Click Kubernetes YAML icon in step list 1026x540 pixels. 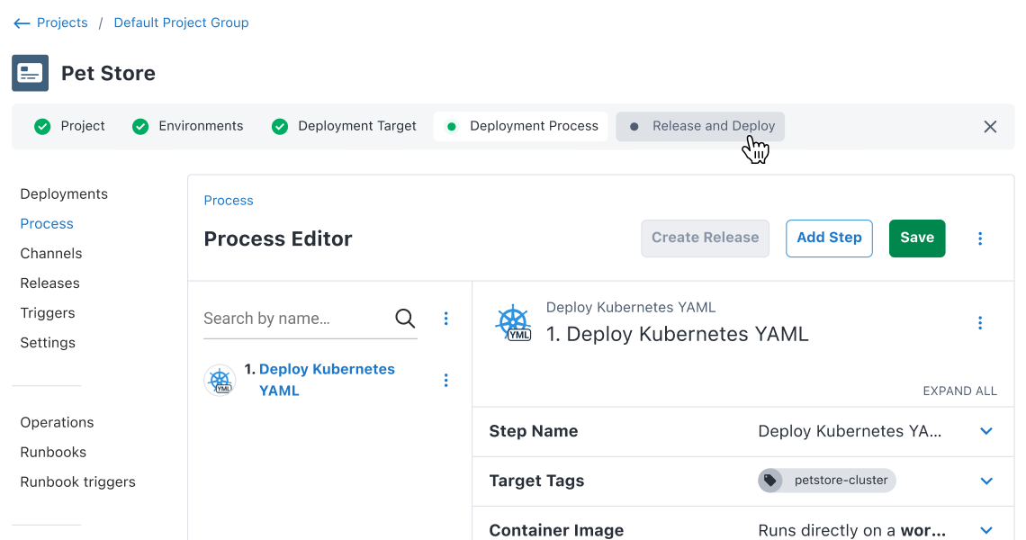pyautogui.click(x=220, y=381)
